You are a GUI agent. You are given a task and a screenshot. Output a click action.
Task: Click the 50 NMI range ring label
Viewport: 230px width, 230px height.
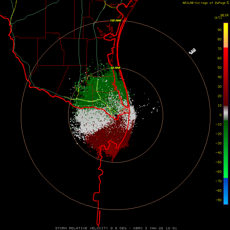[116, 68]
